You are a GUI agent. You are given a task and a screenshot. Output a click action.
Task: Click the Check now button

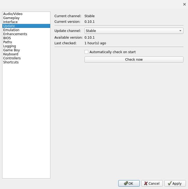click(x=134, y=59)
